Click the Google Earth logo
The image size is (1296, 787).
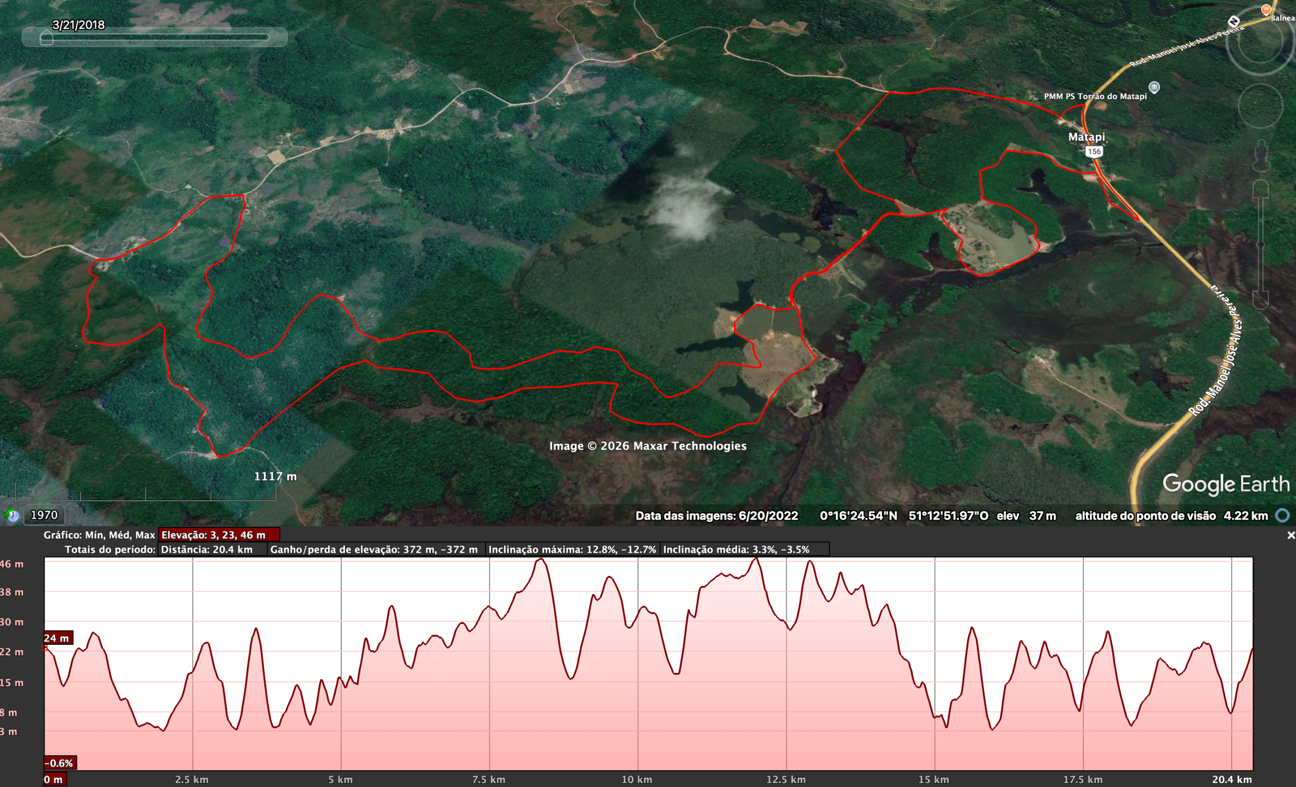(x=1230, y=484)
